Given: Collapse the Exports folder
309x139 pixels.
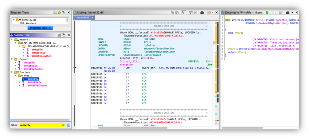Looking at the screenshot, I should [x=12, y=59].
